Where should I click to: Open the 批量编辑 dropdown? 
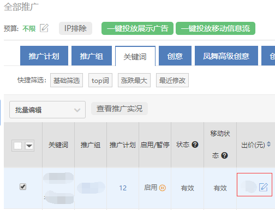(47, 110)
